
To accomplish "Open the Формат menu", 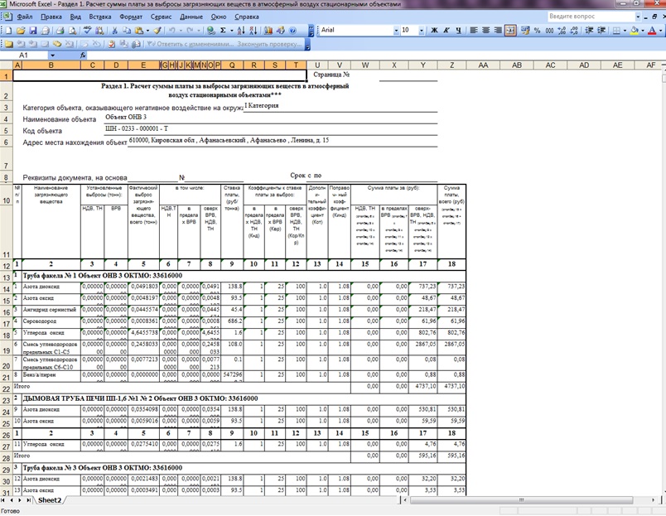I will coord(130,17).
